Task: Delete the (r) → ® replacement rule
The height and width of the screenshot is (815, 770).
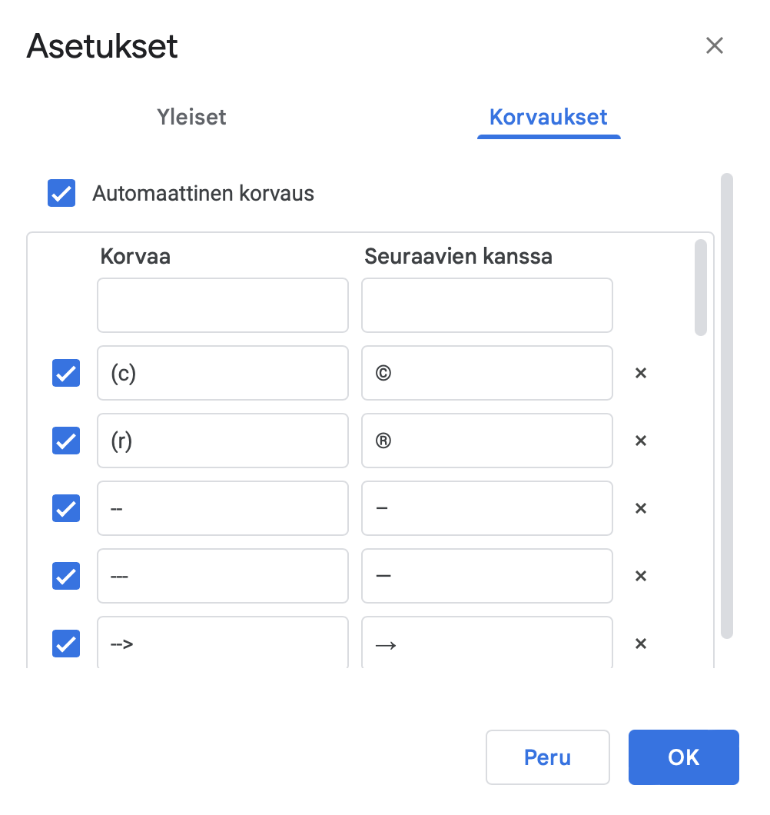Action: point(641,441)
